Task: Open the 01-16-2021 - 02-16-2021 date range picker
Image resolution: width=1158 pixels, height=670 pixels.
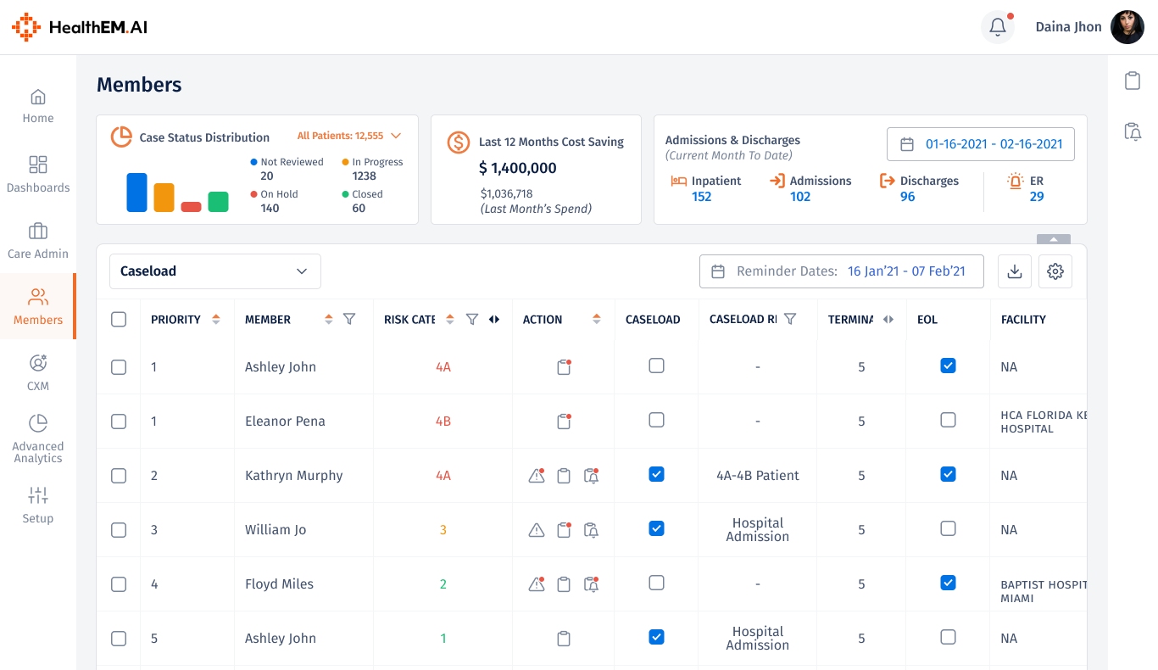Action: (x=981, y=144)
